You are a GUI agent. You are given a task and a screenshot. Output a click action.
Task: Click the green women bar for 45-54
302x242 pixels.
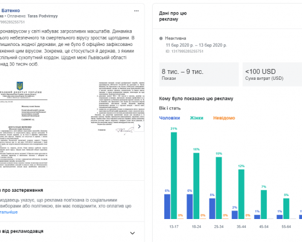click(x=264, y=204)
